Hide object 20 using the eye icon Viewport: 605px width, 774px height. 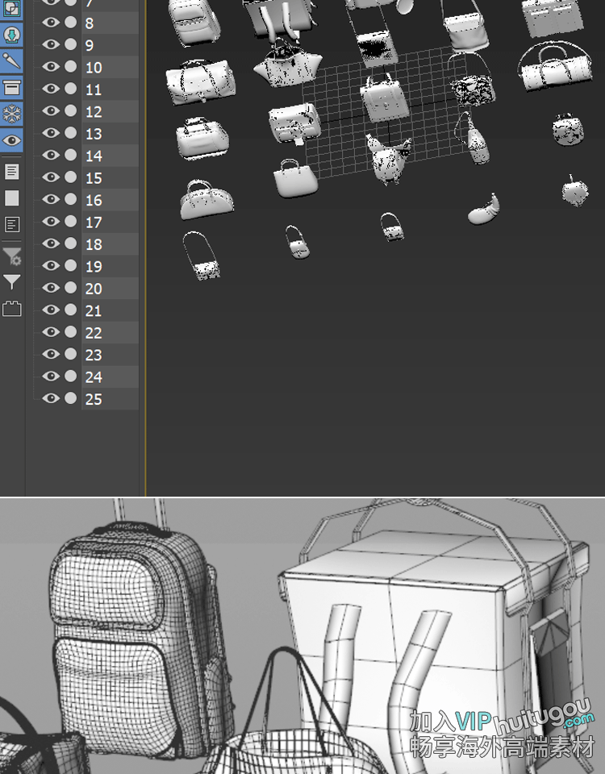[50, 288]
